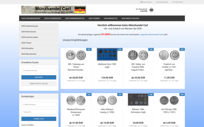This screenshot has width=204, height=127.
Task: Open DDR Münztaschen in top navigation bar
Action: 130,18
